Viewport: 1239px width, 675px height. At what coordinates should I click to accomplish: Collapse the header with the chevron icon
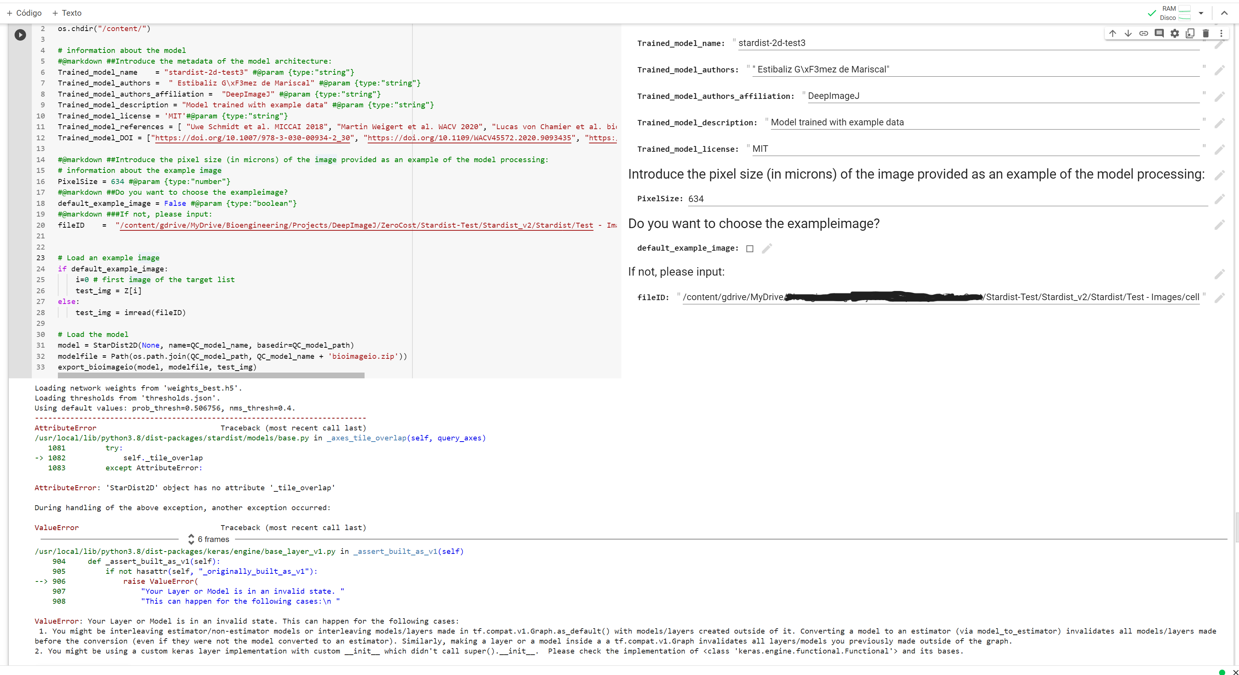tap(1224, 13)
